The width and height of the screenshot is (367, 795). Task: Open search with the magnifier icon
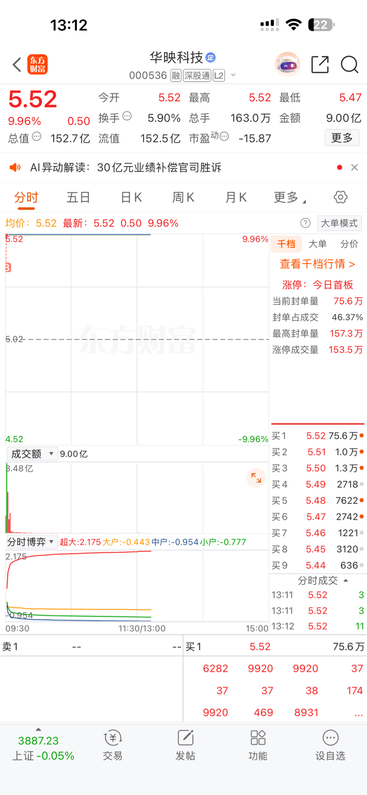[x=349, y=64]
